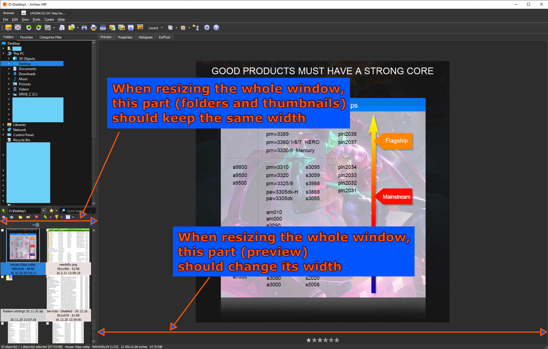Click the binoculars Find icon

[x=84, y=27]
